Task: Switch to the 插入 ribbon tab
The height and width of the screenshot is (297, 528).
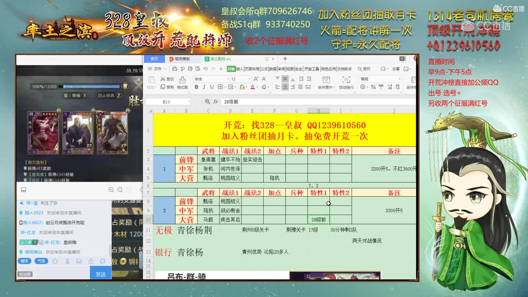Action: click(240, 69)
